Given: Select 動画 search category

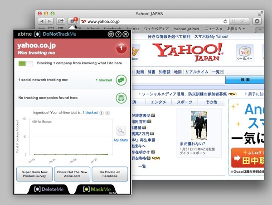Looking at the screenshot, I should [x=140, y=72].
